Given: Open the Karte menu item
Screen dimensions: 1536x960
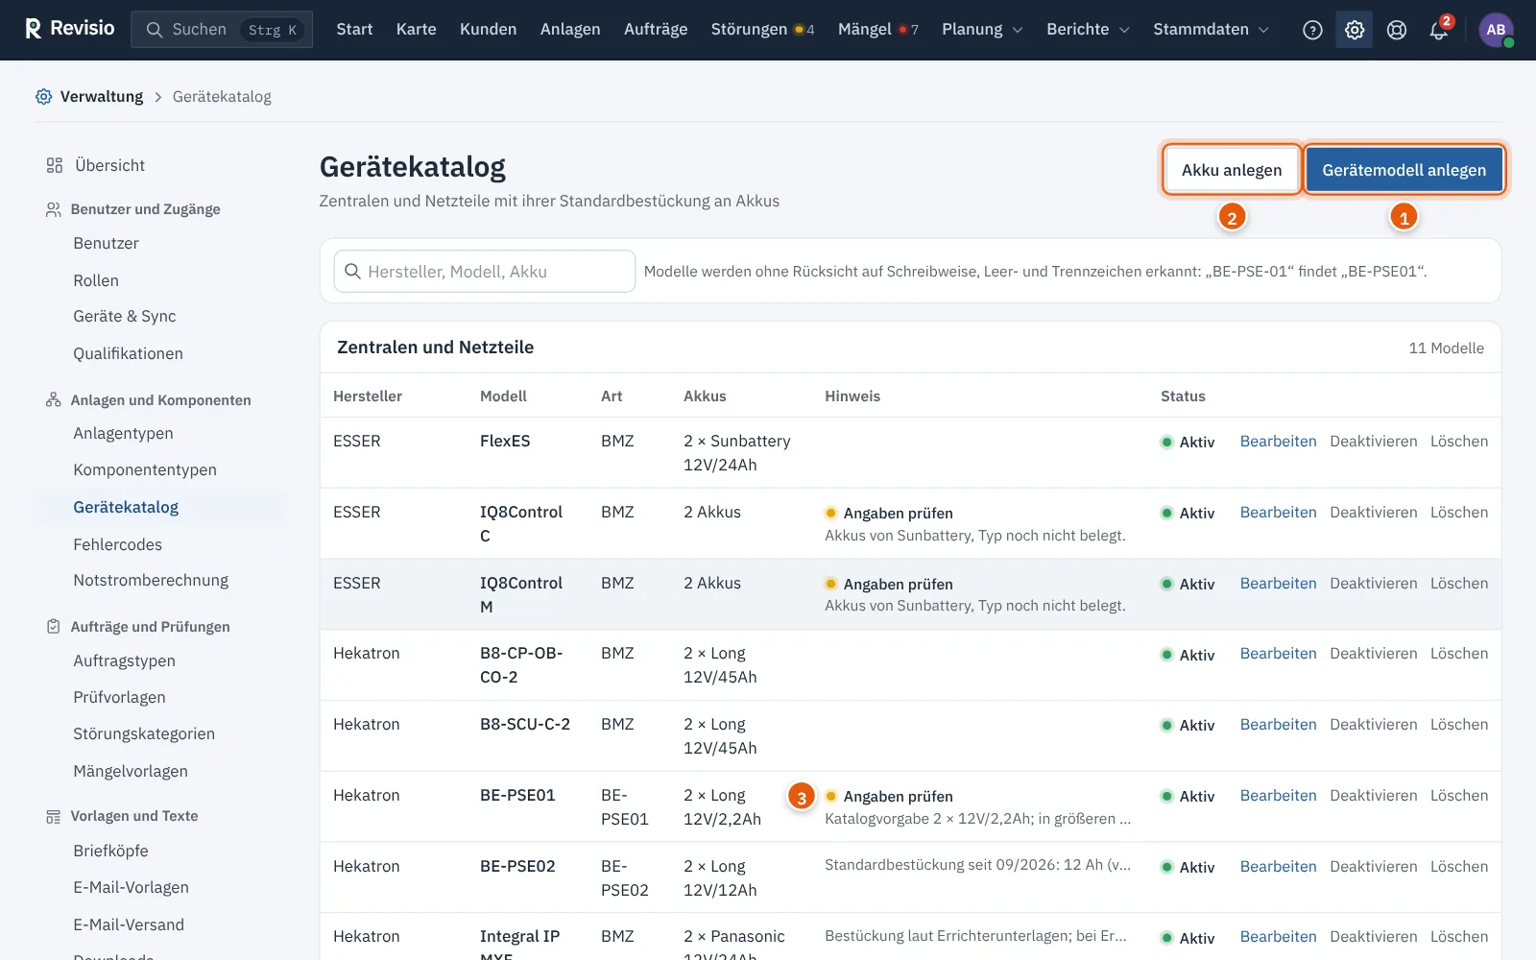Looking at the screenshot, I should tap(417, 30).
